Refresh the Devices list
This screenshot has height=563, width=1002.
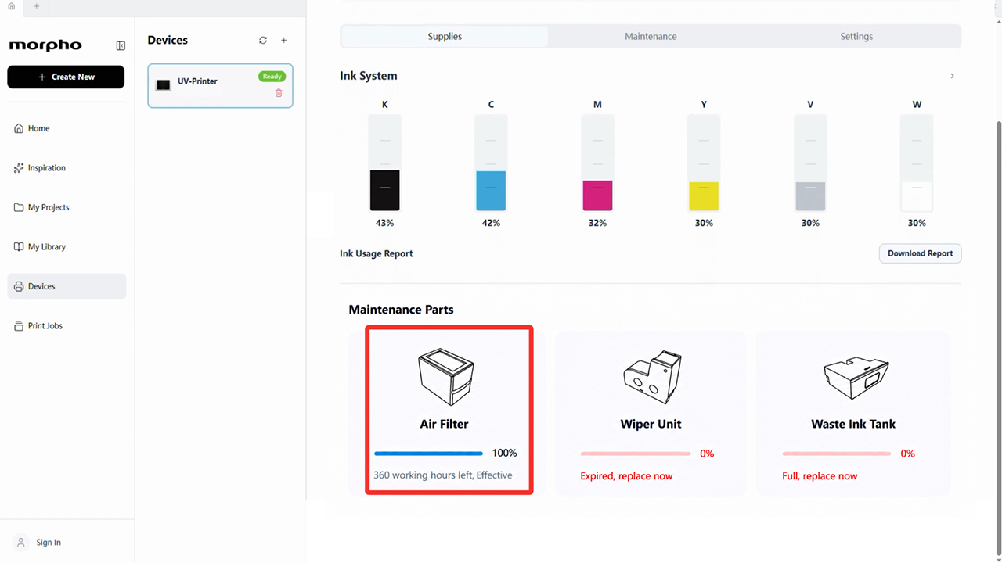point(263,41)
